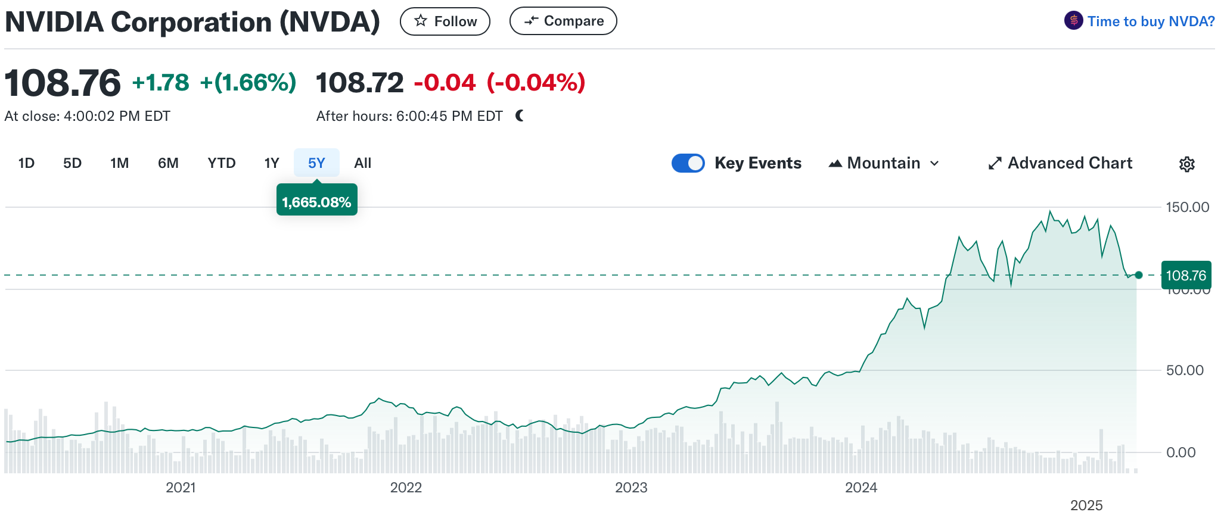This screenshot has height=512, width=1224.
Task: Open the Time to buy NVDA? link
Action: tap(1151, 21)
